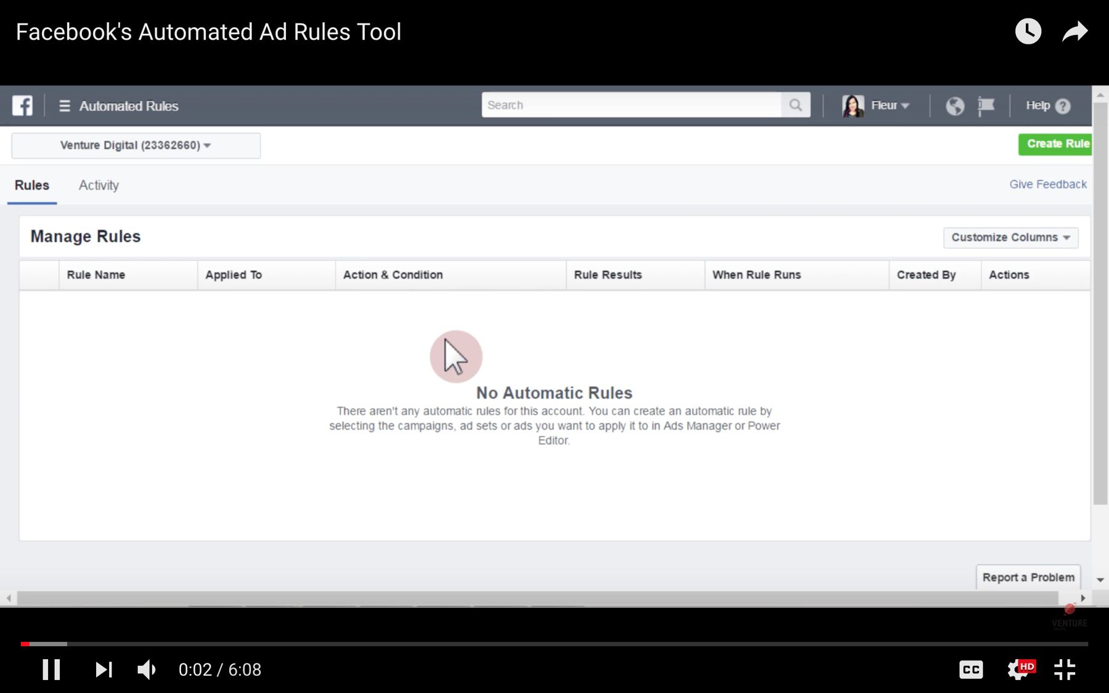The height and width of the screenshot is (693, 1109).
Task: Click the horizontal scrollbar left arrow
Action: click(9, 598)
